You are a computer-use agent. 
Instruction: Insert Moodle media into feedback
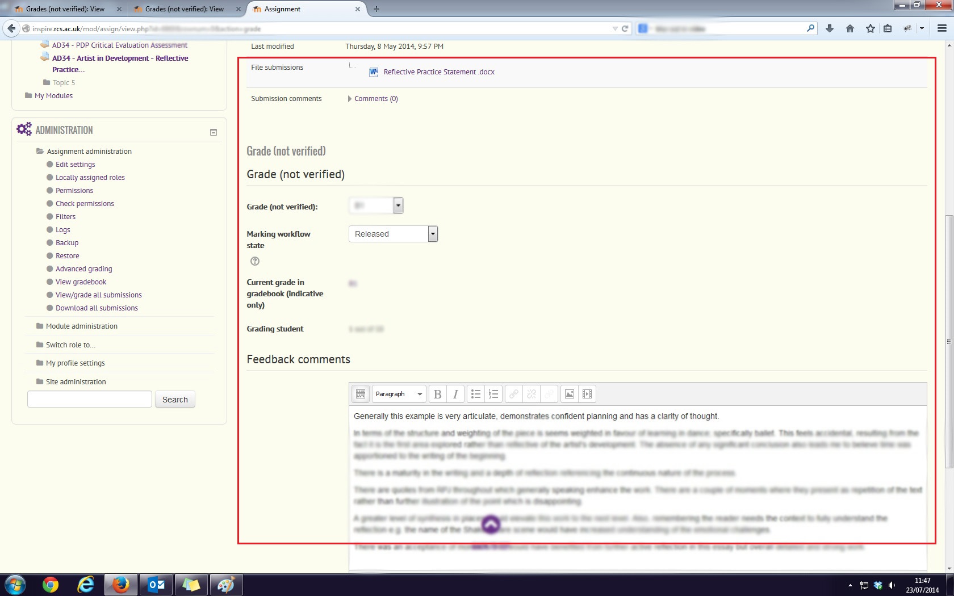click(x=587, y=394)
